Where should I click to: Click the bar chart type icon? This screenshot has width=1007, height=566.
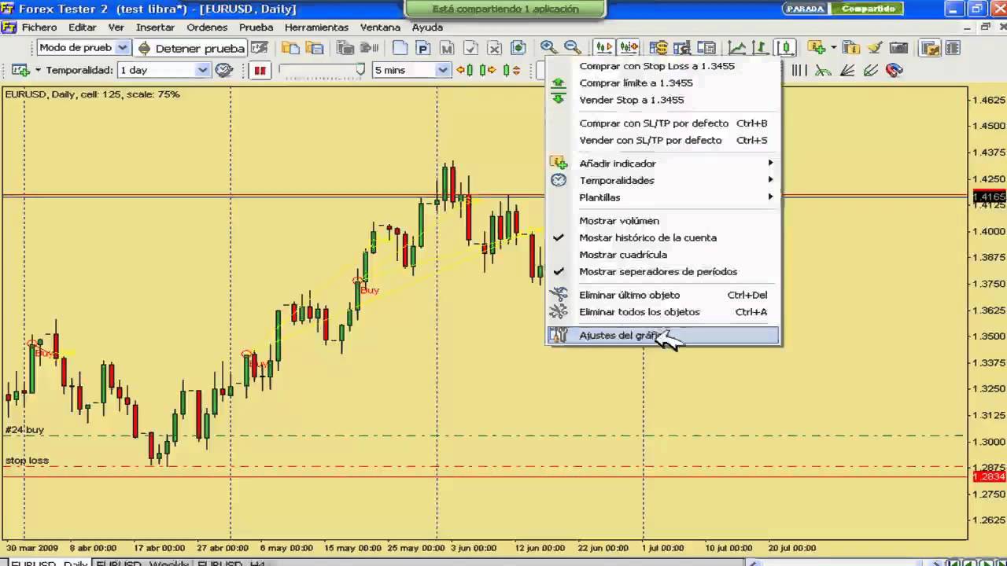click(x=759, y=47)
